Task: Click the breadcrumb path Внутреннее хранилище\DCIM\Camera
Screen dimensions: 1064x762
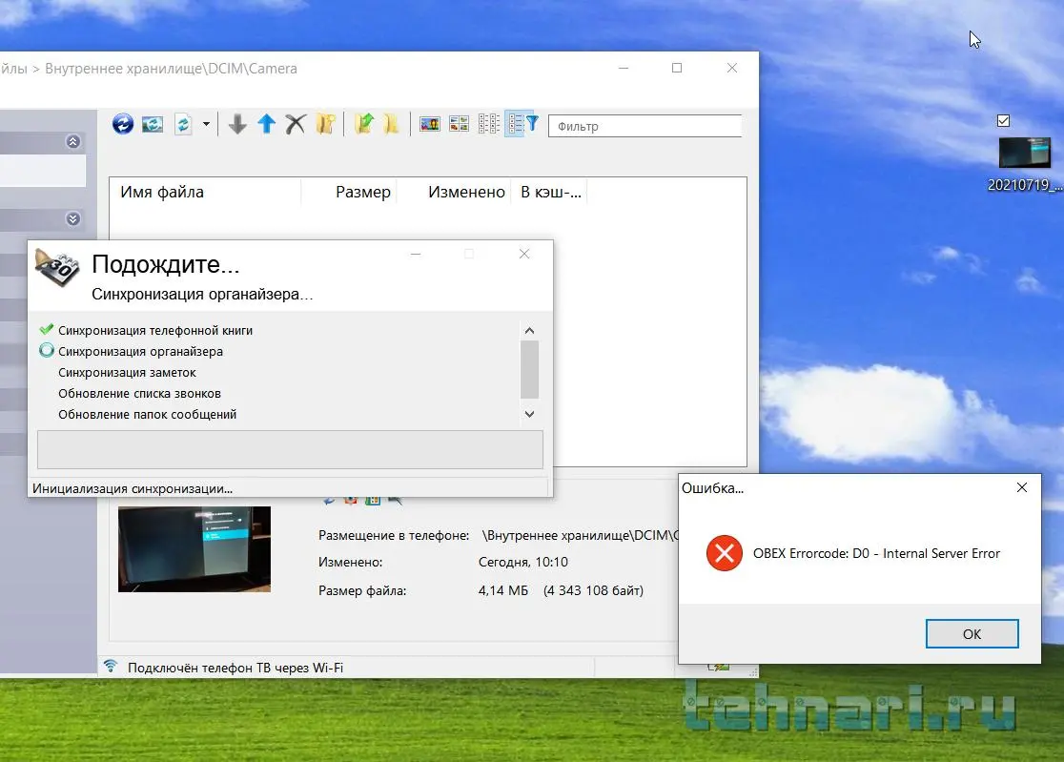Action: pos(171,69)
